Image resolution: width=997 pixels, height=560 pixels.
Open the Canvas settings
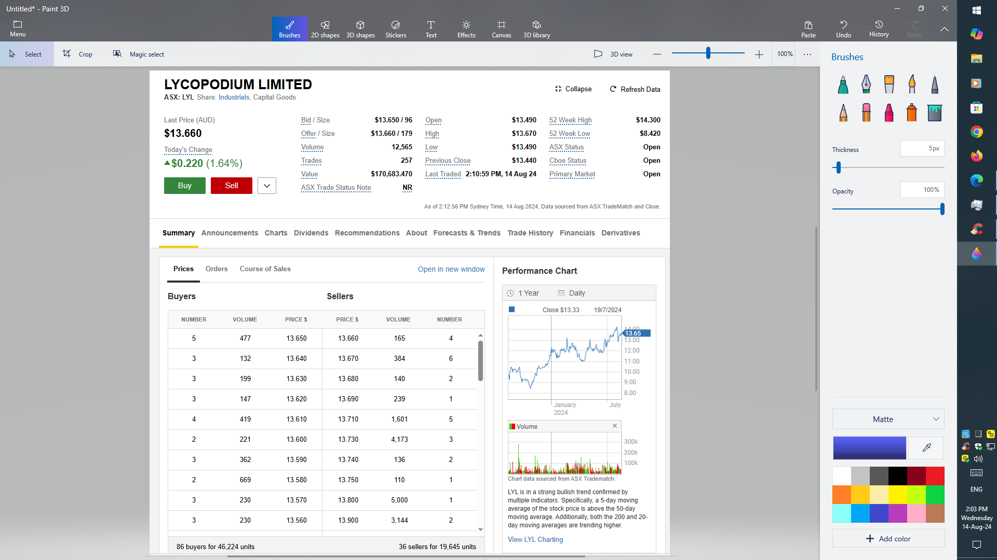point(502,29)
